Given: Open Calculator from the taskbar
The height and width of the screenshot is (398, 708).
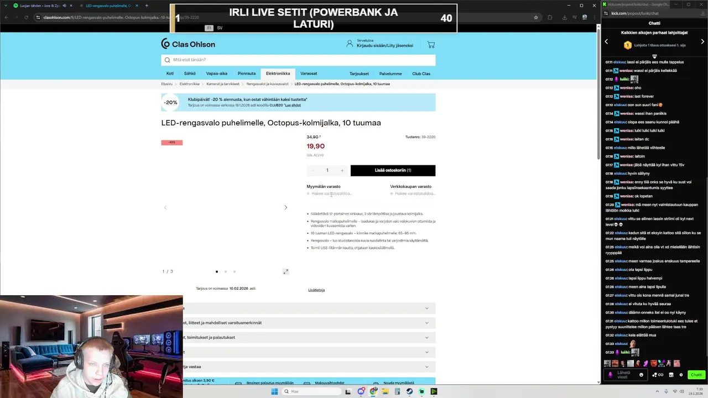Looking at the screenshot, I should click(x=397, y=391).
